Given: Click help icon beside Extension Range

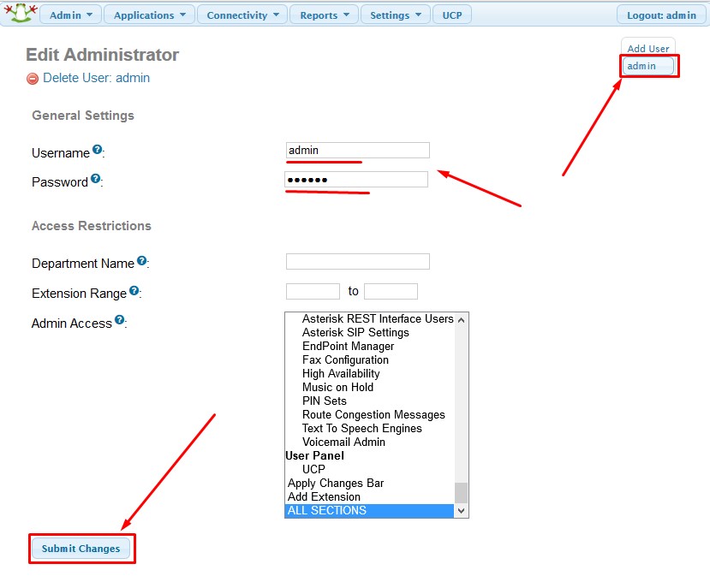Looking at the screenshot, I should click(134, 291).
